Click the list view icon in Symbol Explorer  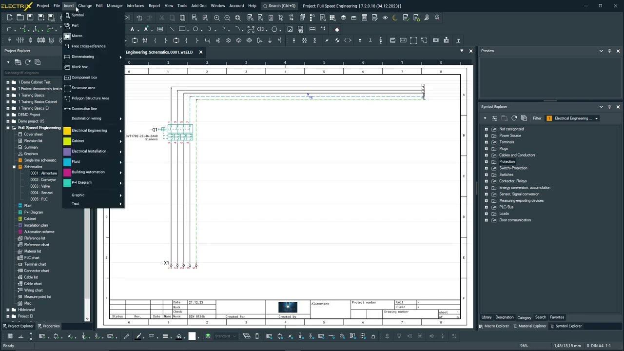tap(494, 118)
